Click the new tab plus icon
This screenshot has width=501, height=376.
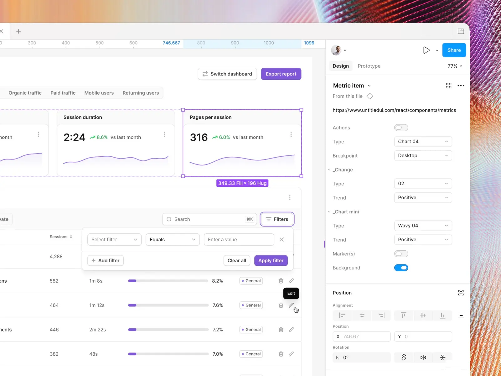tap(18, 31)
